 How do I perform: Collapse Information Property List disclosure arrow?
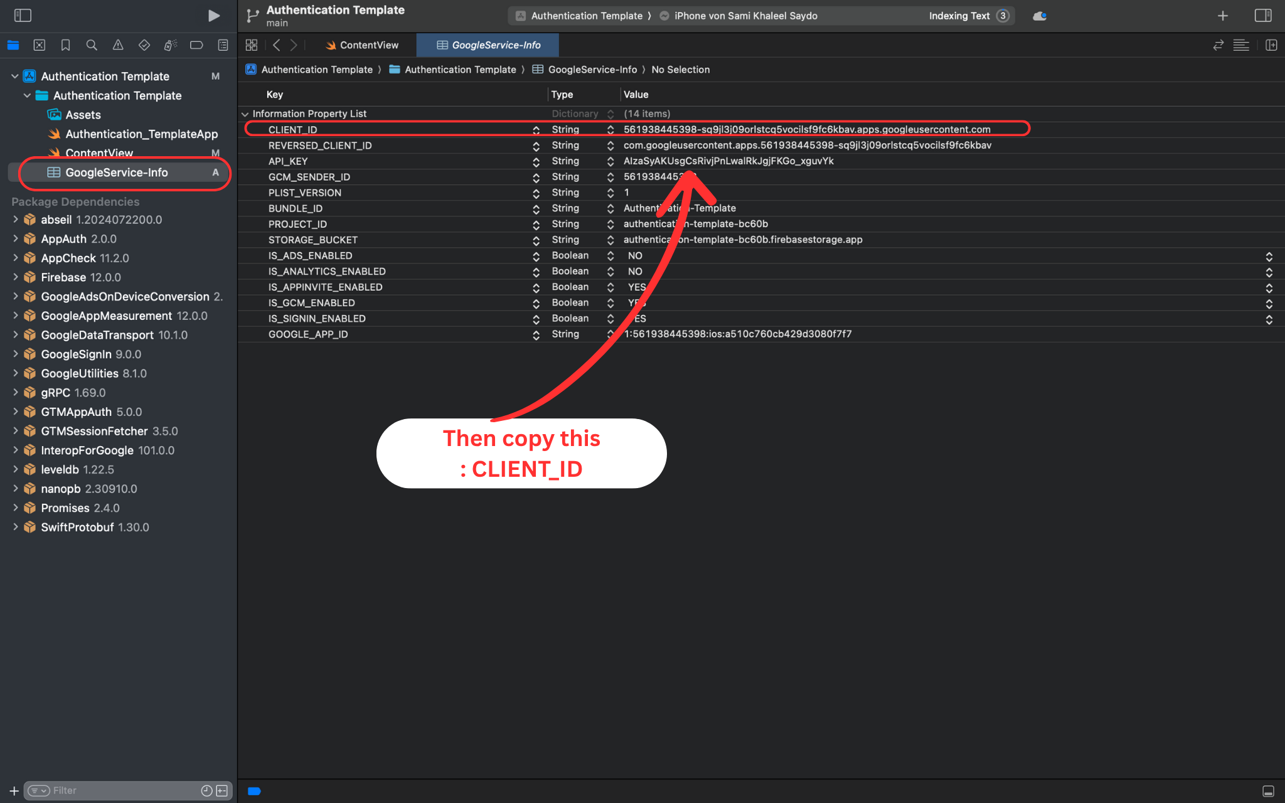point(245,114)
